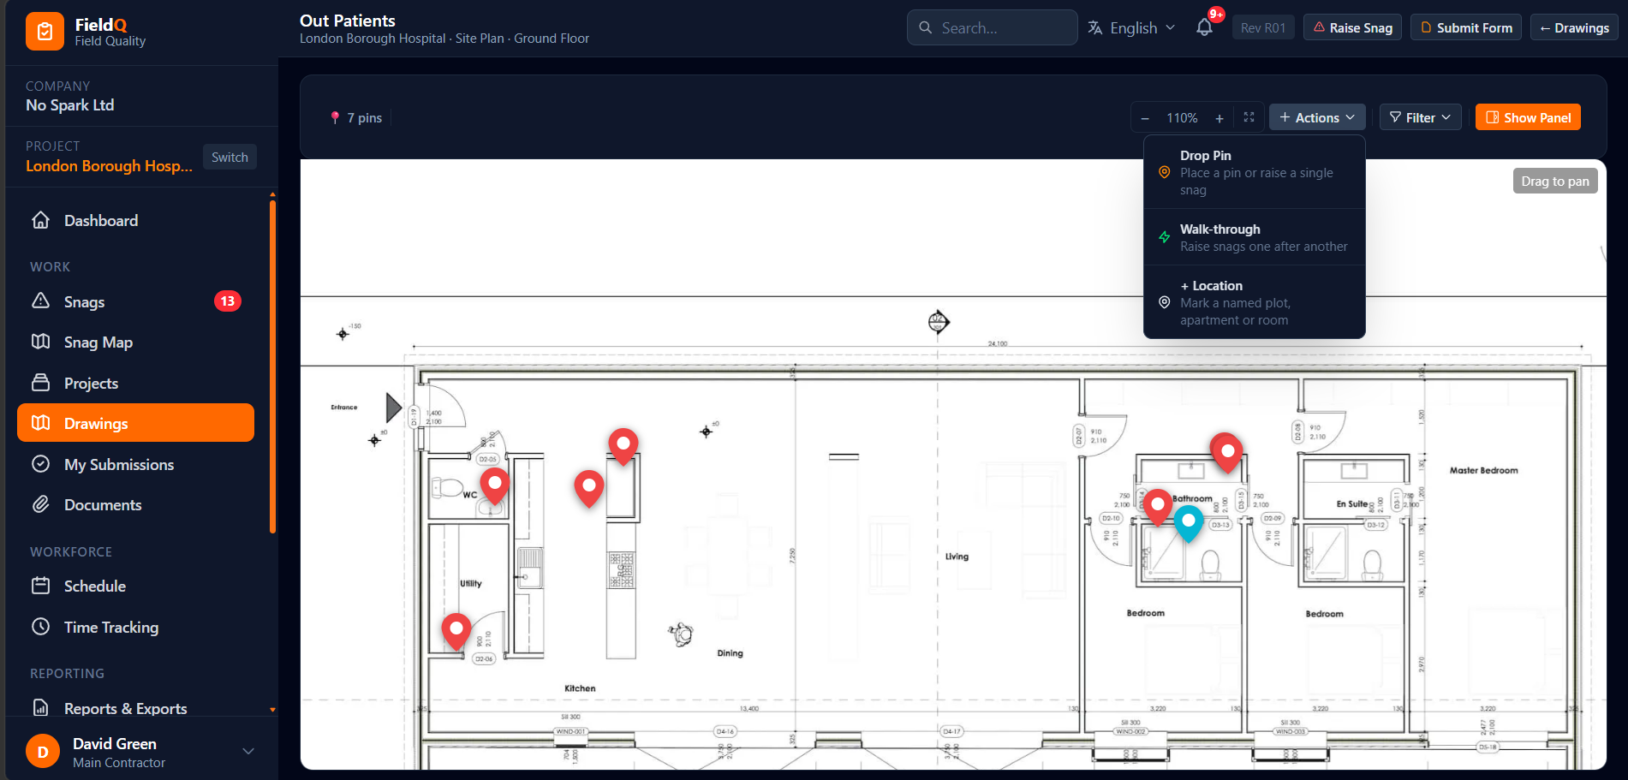Open My Submissions
The width and height of the screenshot is (1628, 780).
[135, 464]
